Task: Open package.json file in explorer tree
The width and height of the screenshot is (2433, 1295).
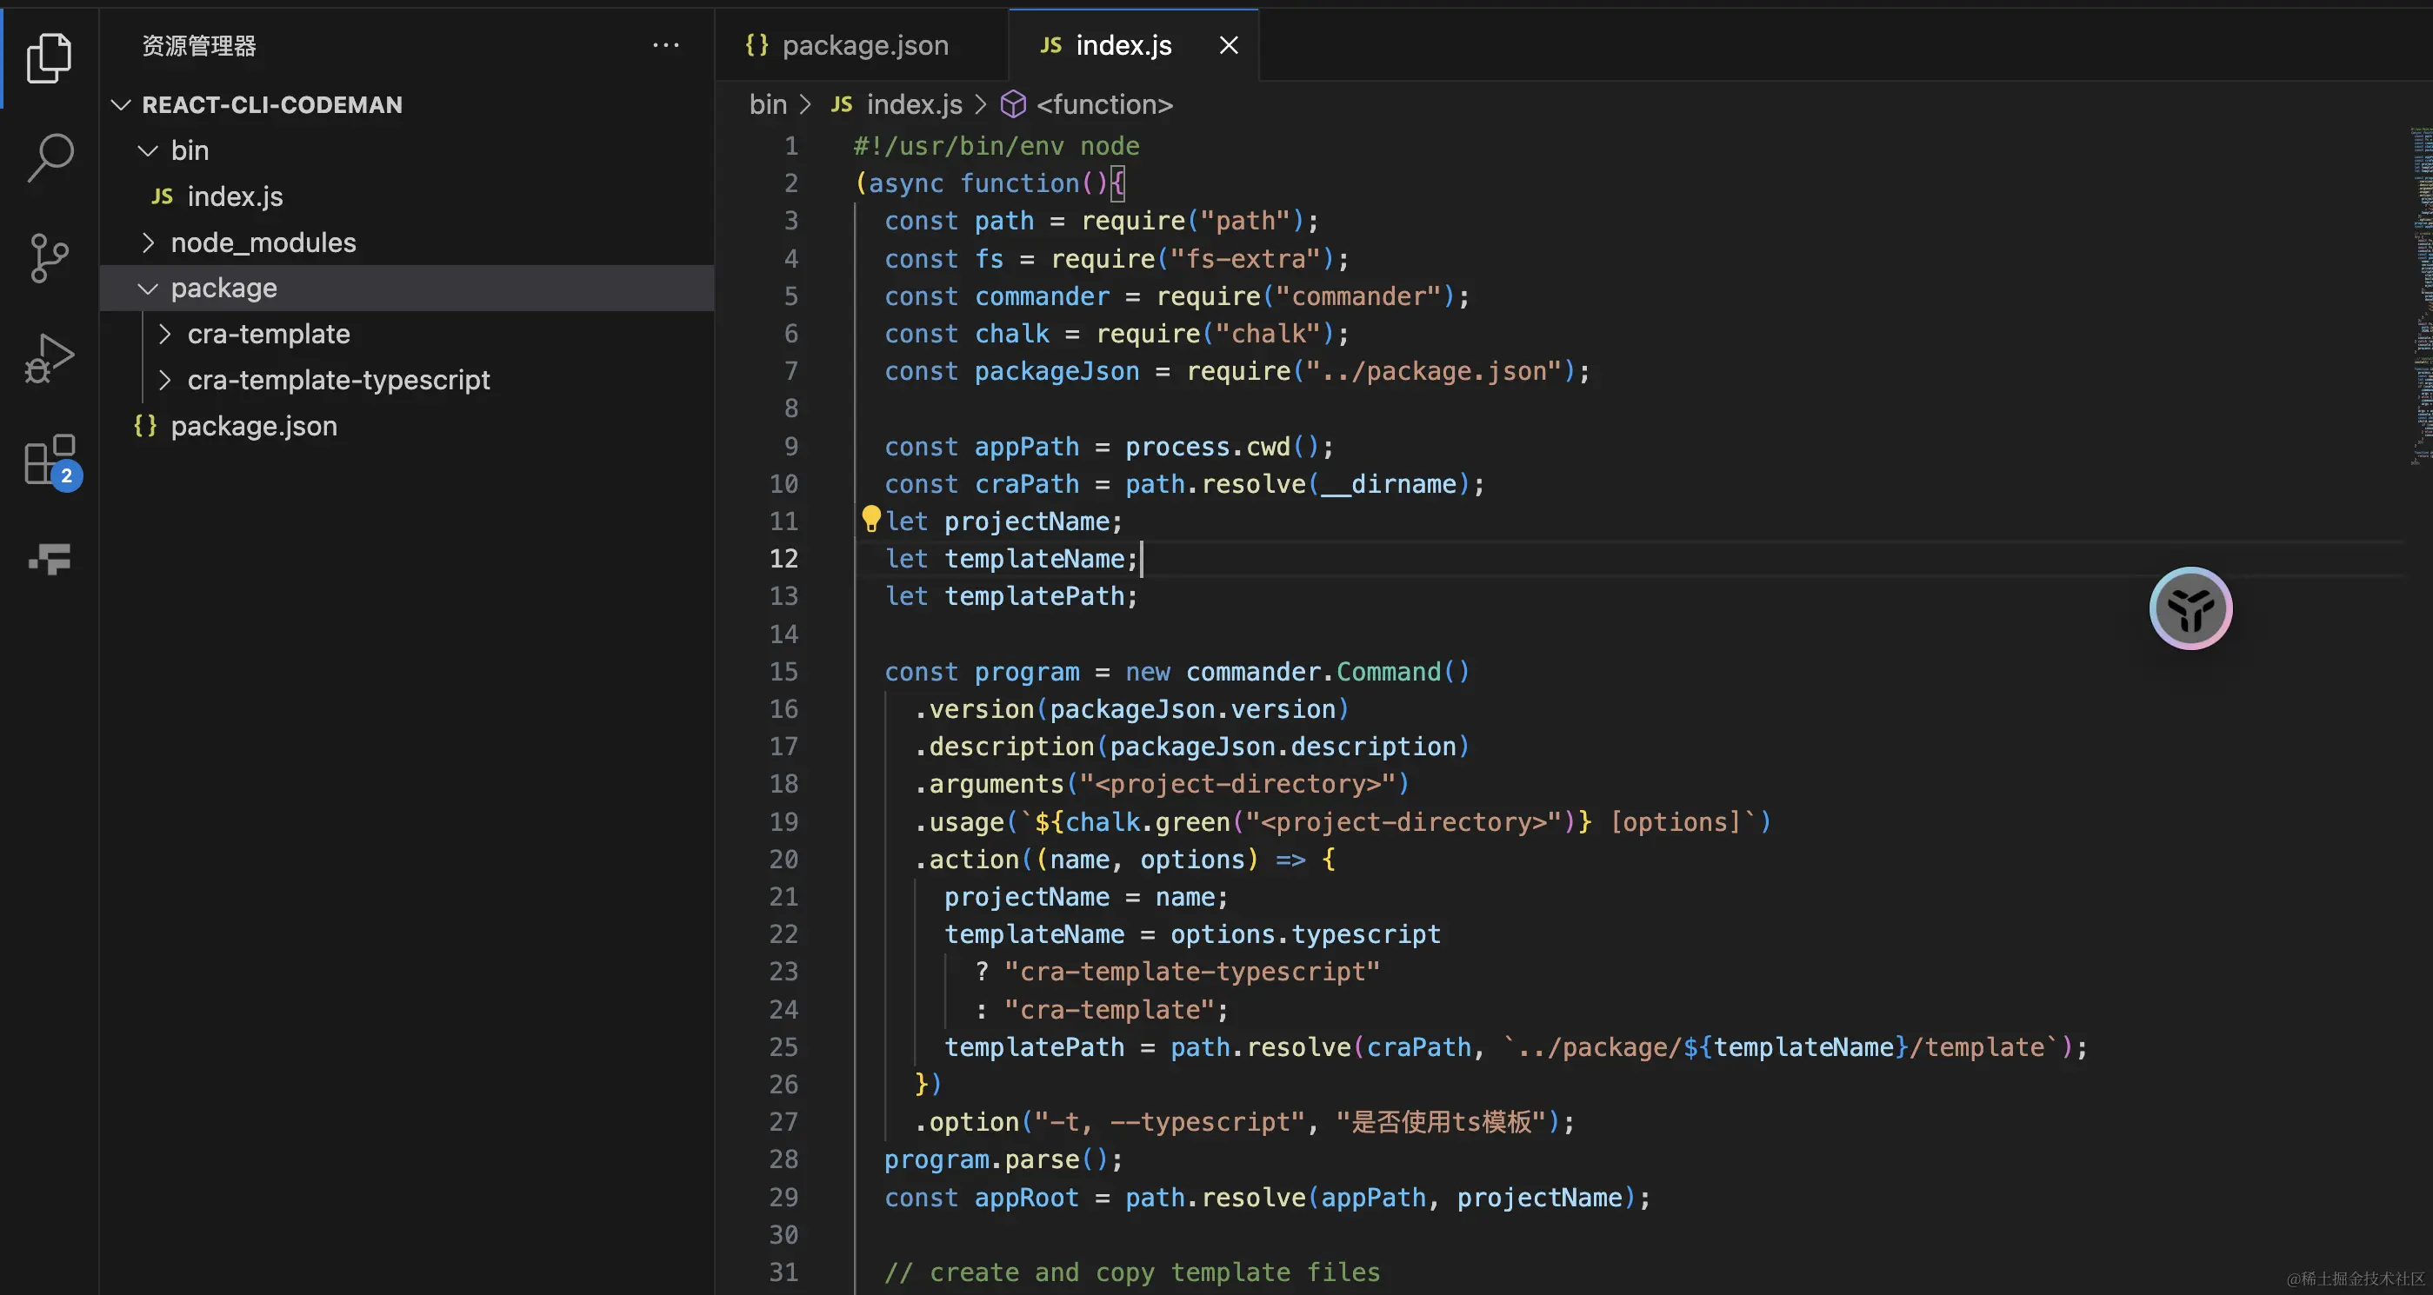Action: [253, 427]
